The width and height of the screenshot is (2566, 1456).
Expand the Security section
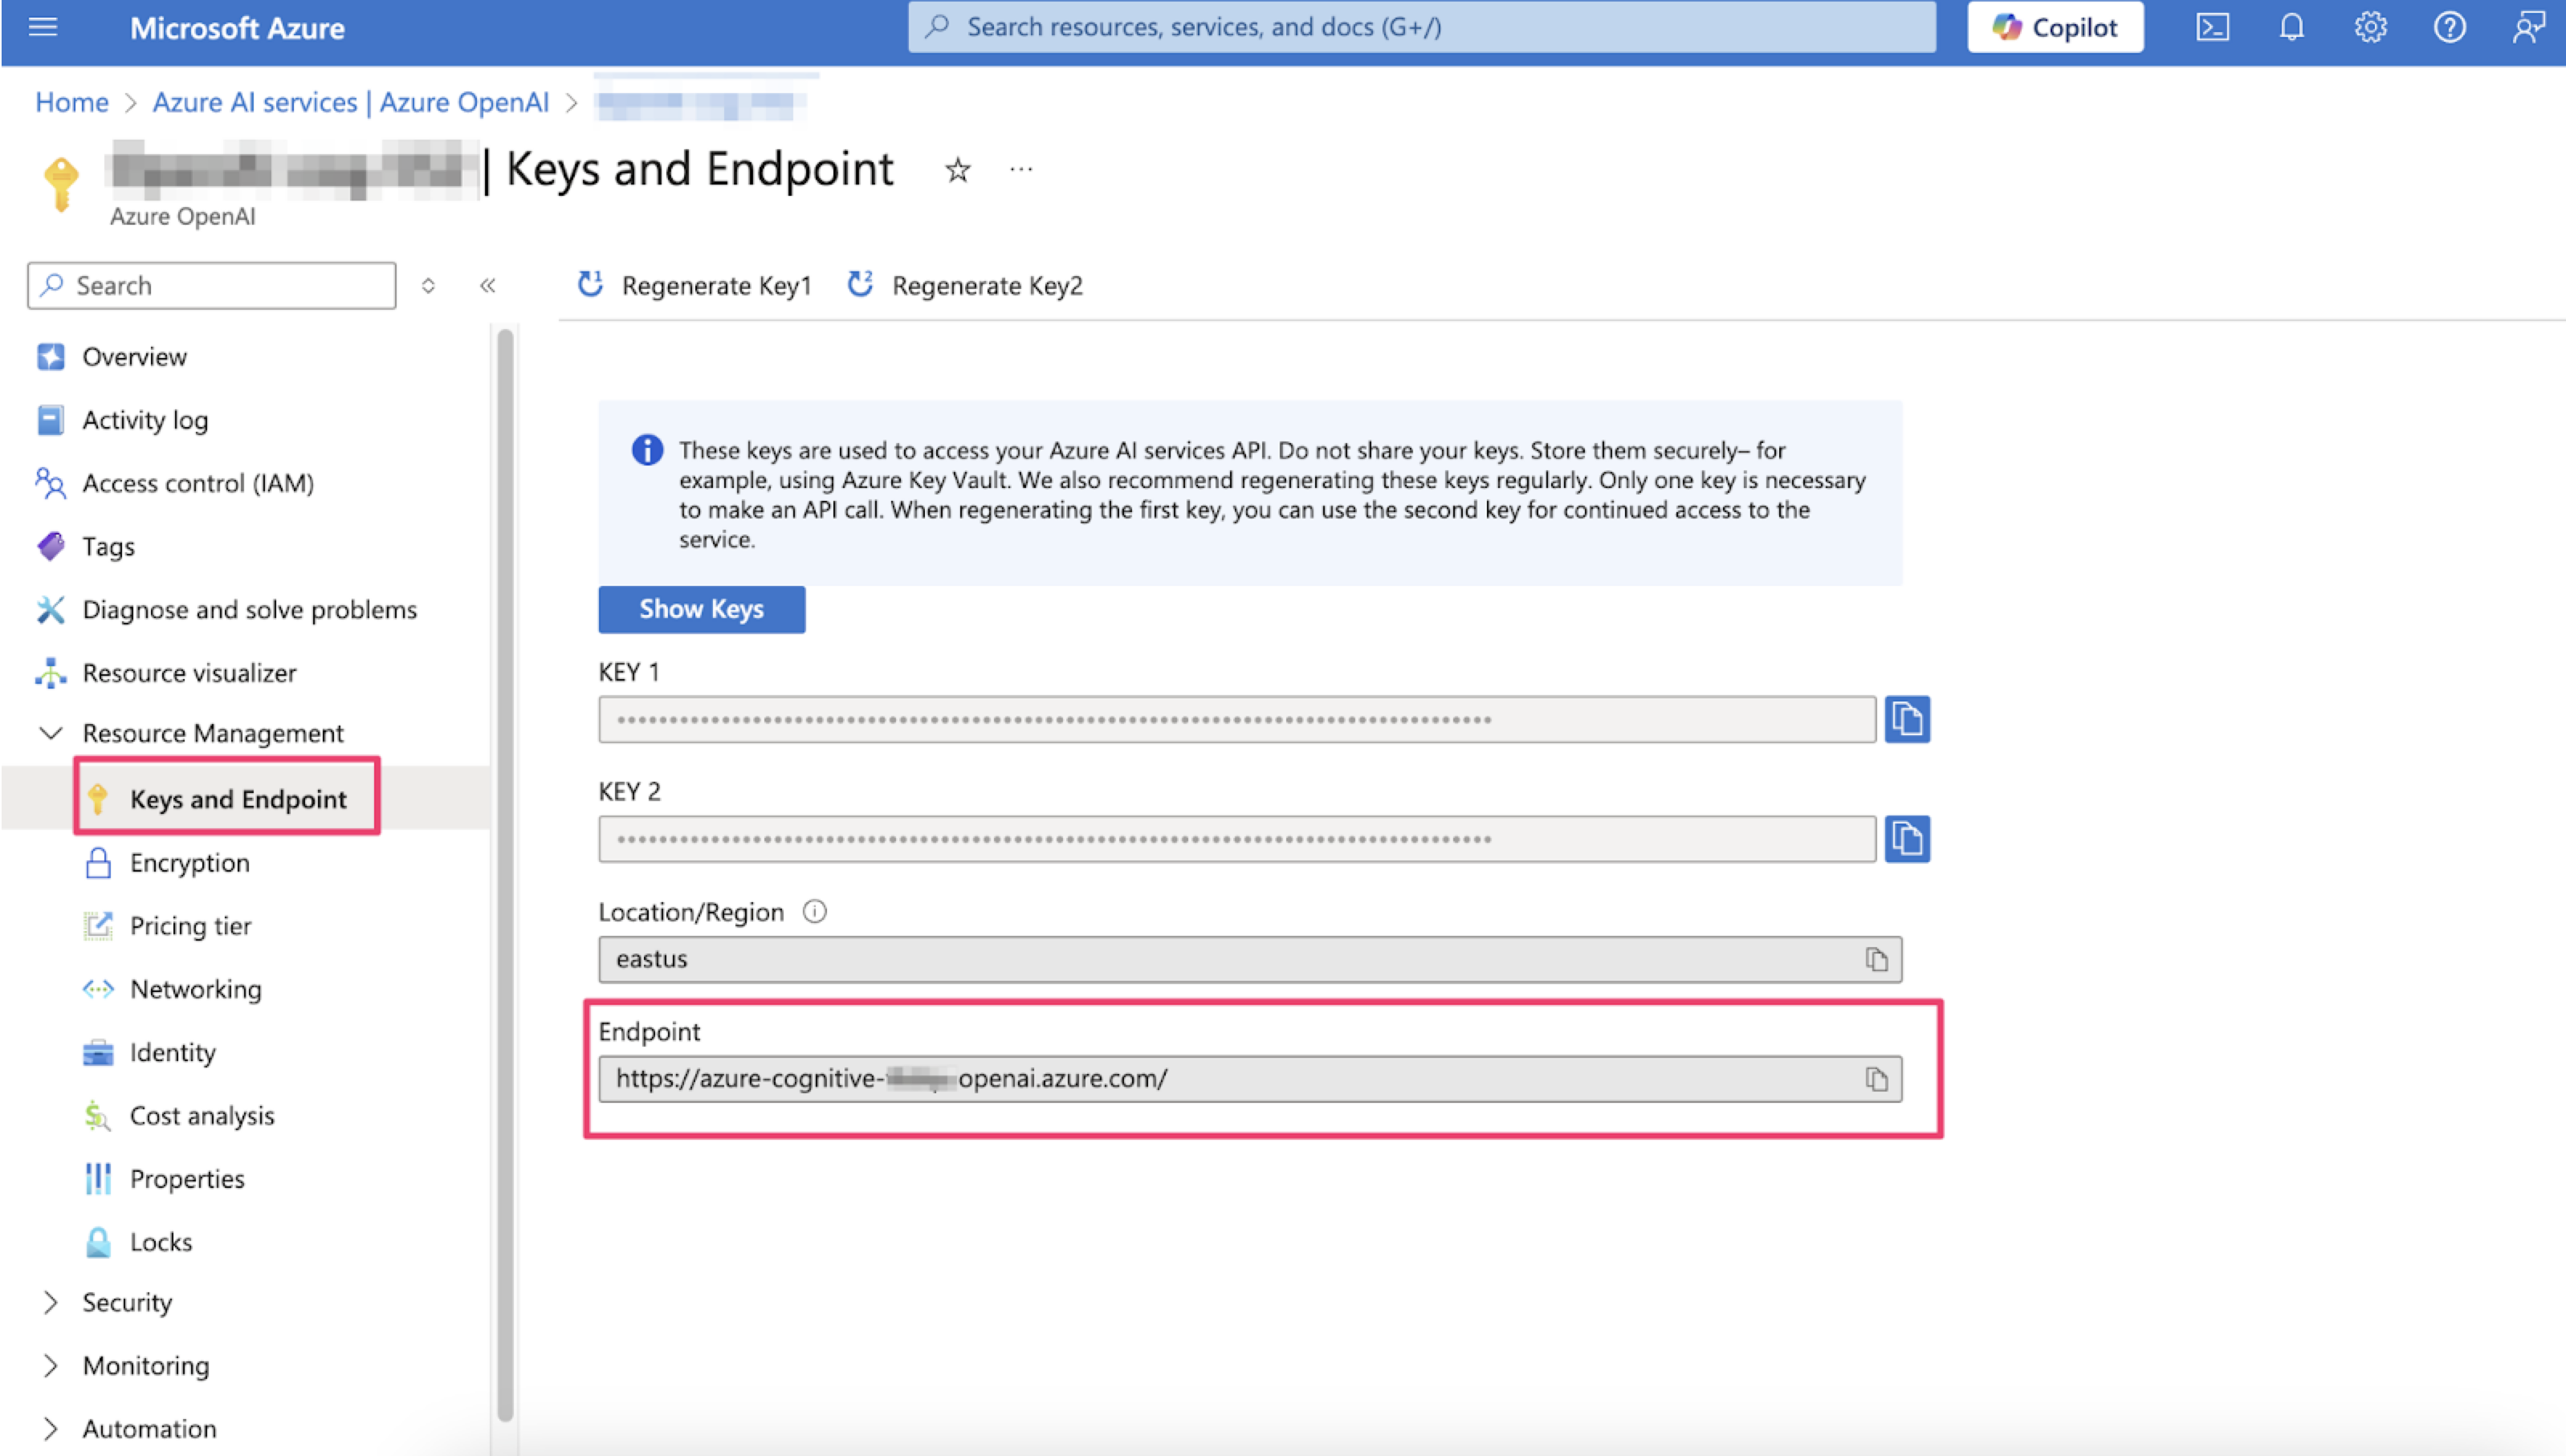coord(51,1302)
